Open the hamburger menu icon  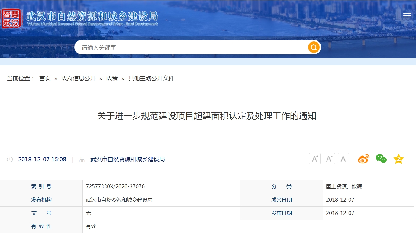pos(407,16)
